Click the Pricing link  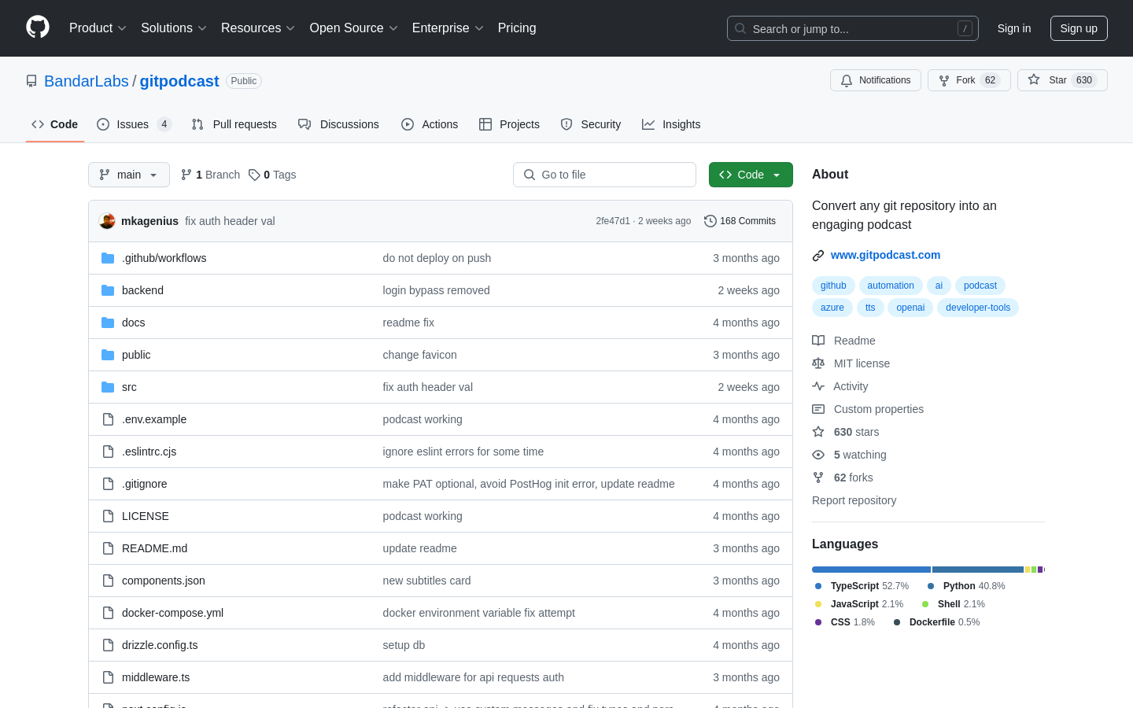click(517, 28)
